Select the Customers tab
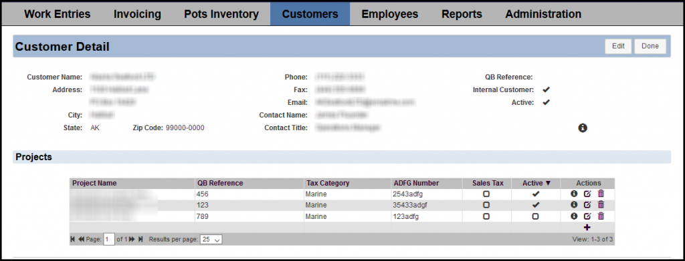The image size is (685, 261). point(310,14)
